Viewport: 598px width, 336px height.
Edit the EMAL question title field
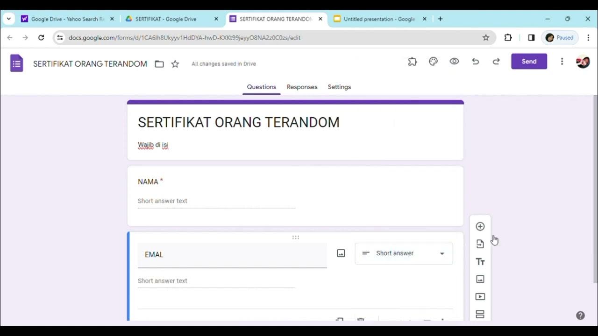[x=232, y=255]
